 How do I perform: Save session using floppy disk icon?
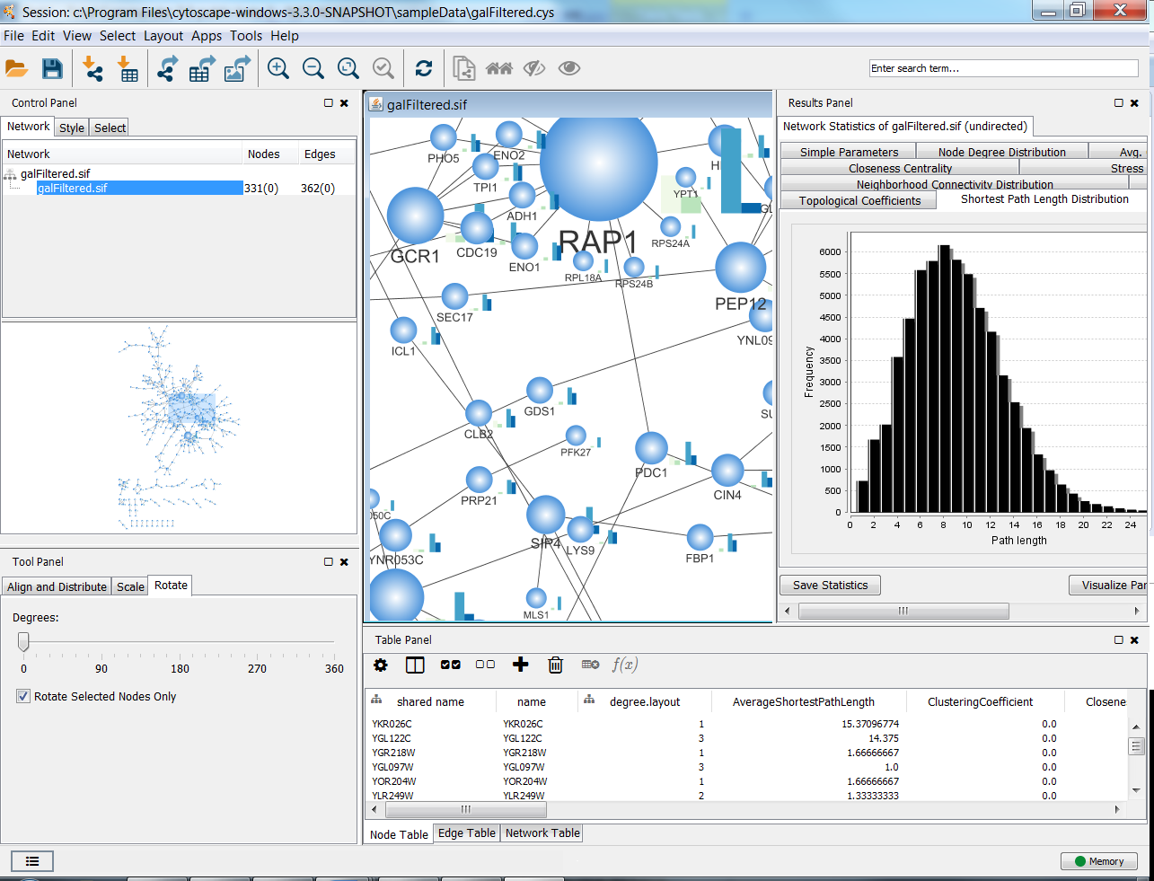(52, 69)
